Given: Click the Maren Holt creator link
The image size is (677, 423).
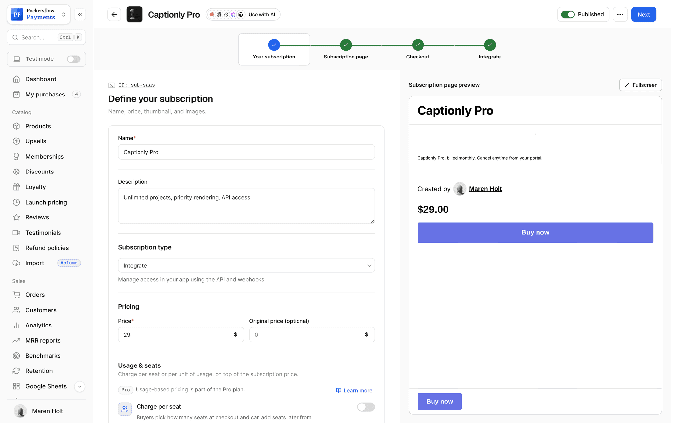Looking at the screenshot, I should [x=485, y=189].
